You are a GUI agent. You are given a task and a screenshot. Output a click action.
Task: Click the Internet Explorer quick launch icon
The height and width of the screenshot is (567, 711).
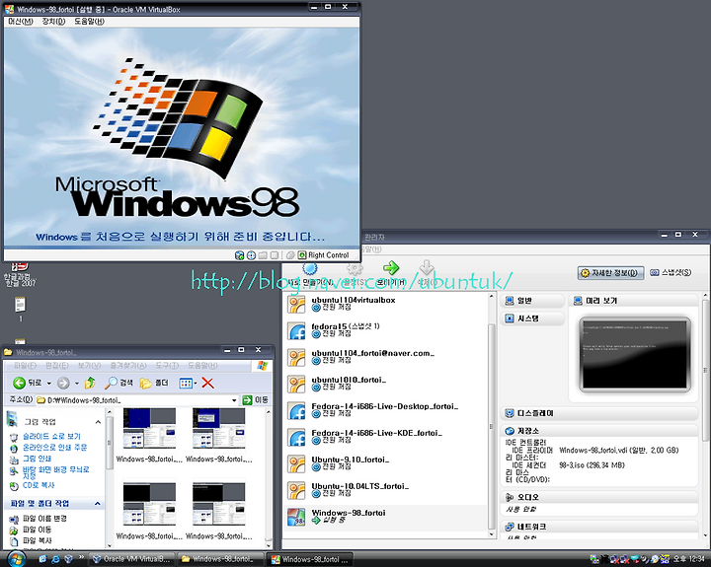pyautogui.click(x=55, y=559)
